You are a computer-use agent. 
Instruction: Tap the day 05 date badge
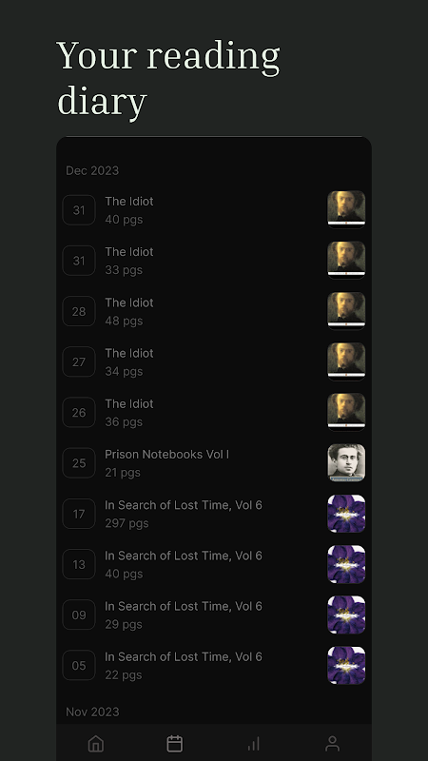[x=79, y=665]
